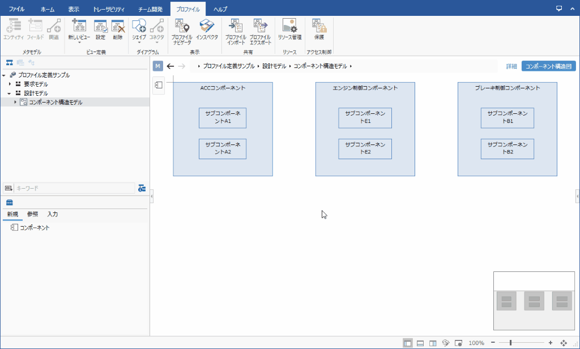
Task: Toggle the bottom pane layout button
Action: [x=420, y=343]
